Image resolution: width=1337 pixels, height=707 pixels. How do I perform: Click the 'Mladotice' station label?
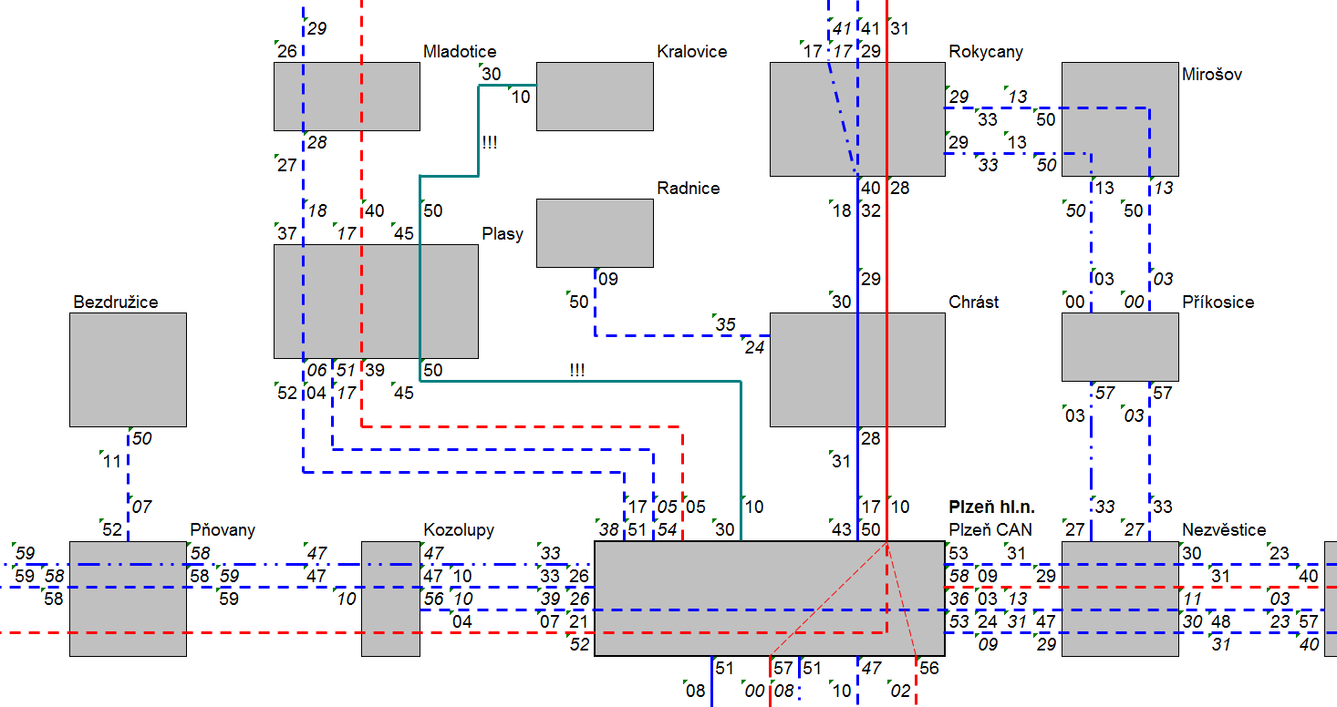(460, 52)
